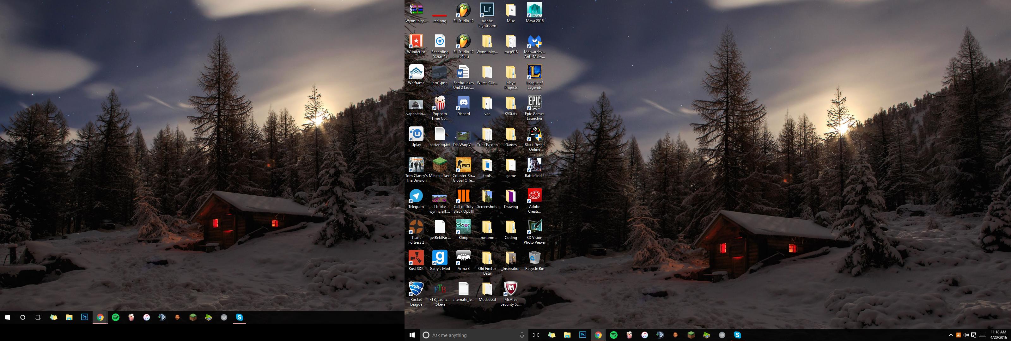Open McAfee Security Scan shortcut
1011x341 pixels.
click(x=511, y=294)
